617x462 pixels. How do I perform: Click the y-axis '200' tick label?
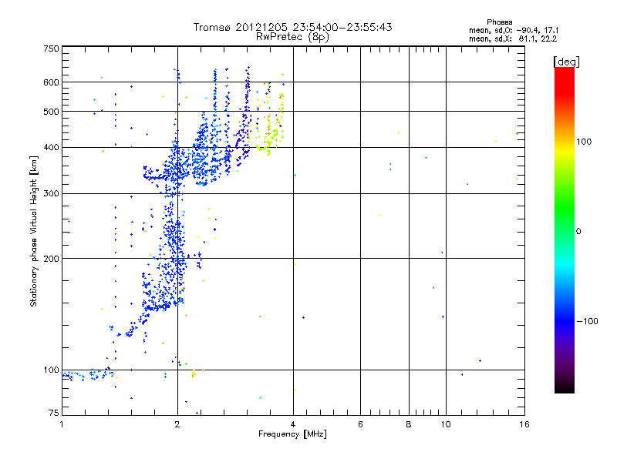pyautogui.click(x=51, y=259)
